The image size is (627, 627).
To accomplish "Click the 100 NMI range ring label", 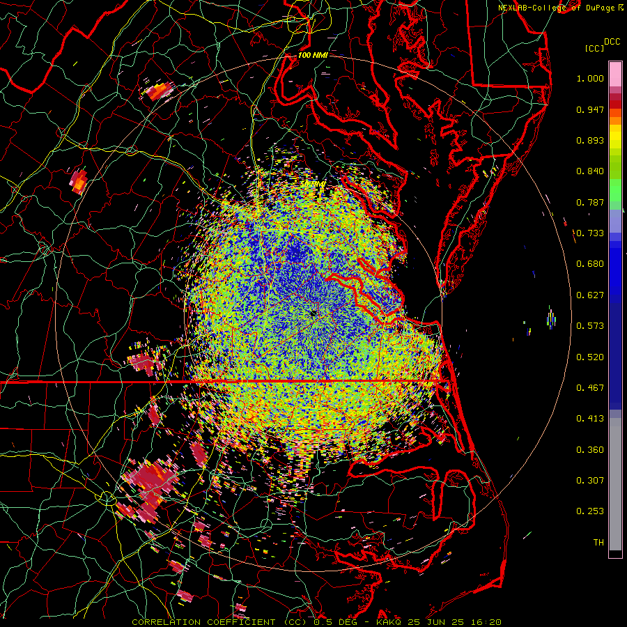I will coord(313,55).
